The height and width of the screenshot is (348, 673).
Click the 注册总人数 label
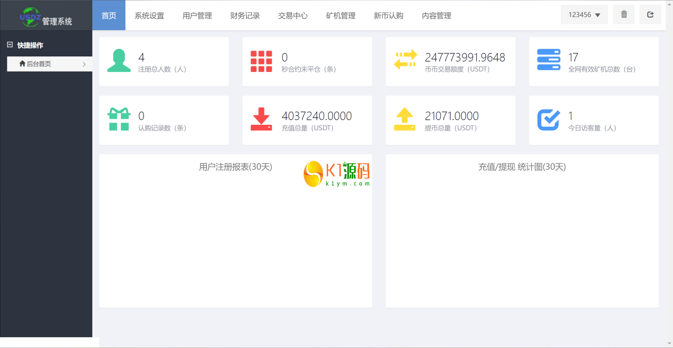pyautogui.click(x=162, y=69)
